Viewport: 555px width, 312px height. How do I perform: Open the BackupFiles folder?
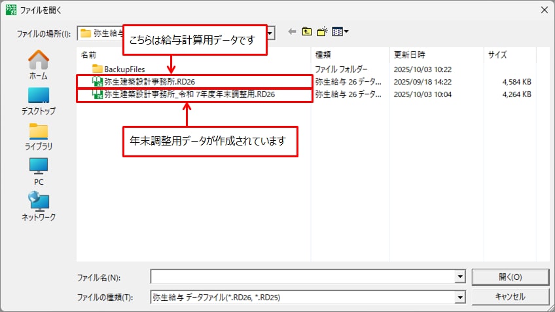[124, 69]
